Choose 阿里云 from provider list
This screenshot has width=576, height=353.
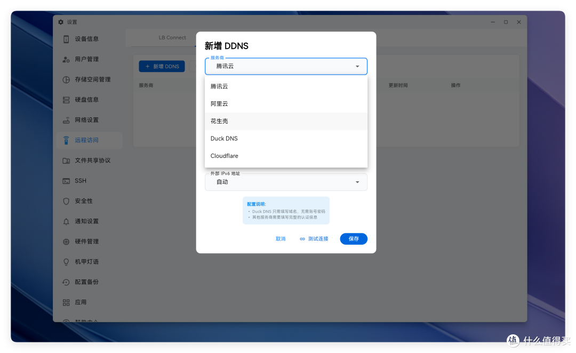[x=286, y=104]
